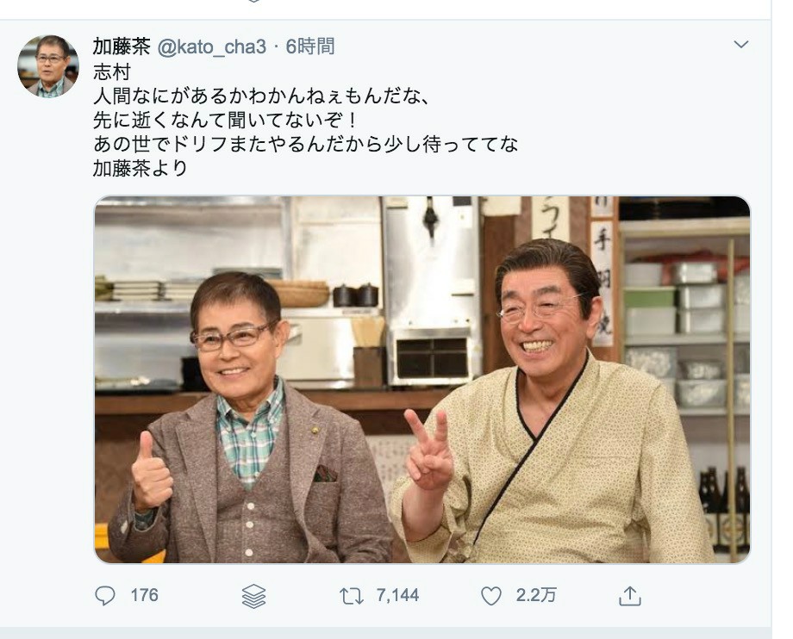The image size is (793, 639).
Task: Click the peace-sign hand in the photo
Action: (430, 450)
